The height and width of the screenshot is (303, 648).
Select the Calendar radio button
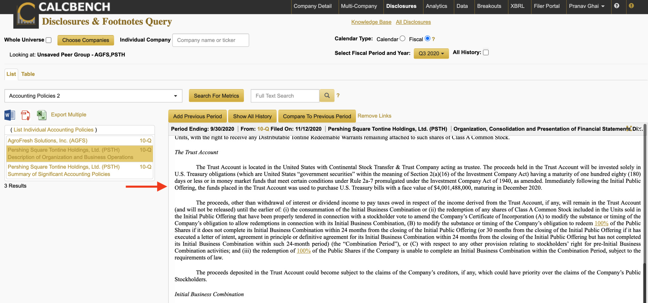coord(402,39)
